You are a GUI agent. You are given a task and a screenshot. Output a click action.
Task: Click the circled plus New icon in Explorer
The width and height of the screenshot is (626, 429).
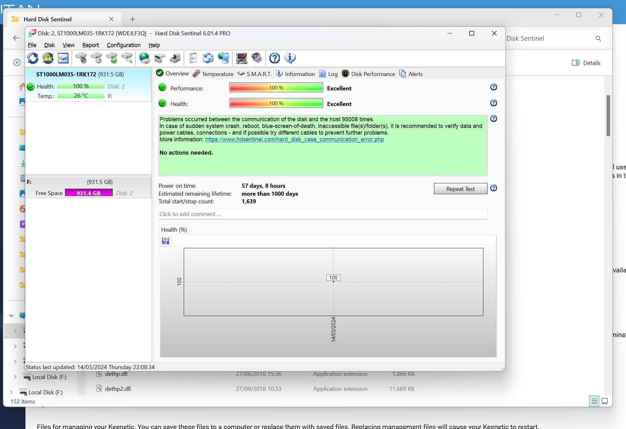pos(17,63)
